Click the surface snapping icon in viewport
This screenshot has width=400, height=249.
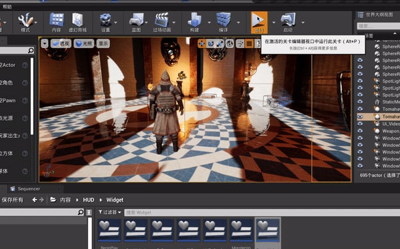(240, 43)
